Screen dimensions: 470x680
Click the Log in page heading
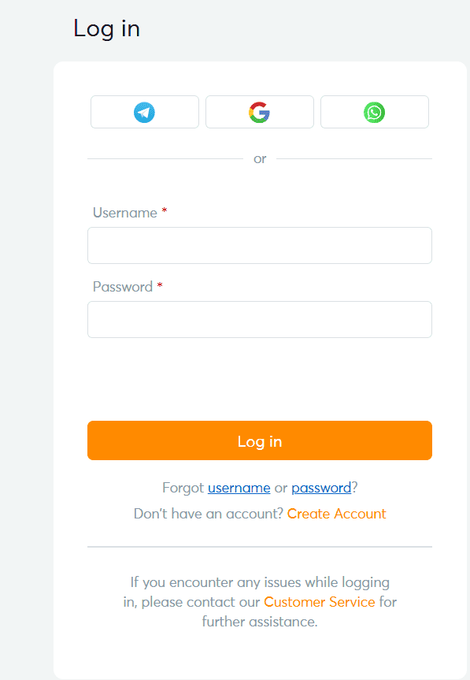(x=106, y=28)
